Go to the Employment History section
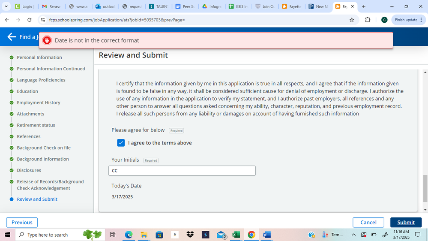This screenshot has height=241, width=428. coord(39,102)
